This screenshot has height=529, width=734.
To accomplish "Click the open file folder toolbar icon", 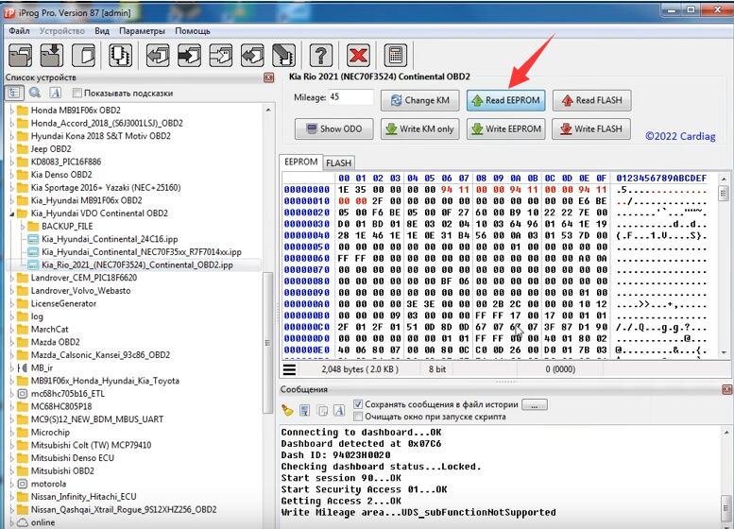I will click(x=20, y=56).
